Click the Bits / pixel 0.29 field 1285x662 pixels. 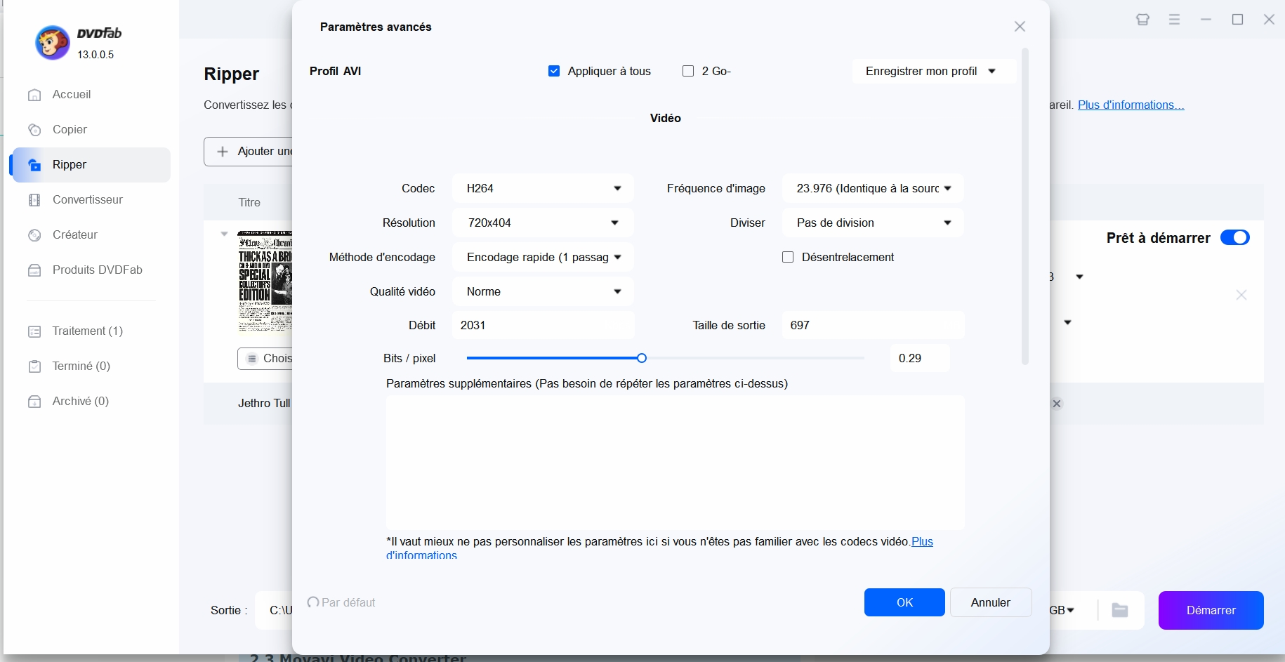coord(920,358)
